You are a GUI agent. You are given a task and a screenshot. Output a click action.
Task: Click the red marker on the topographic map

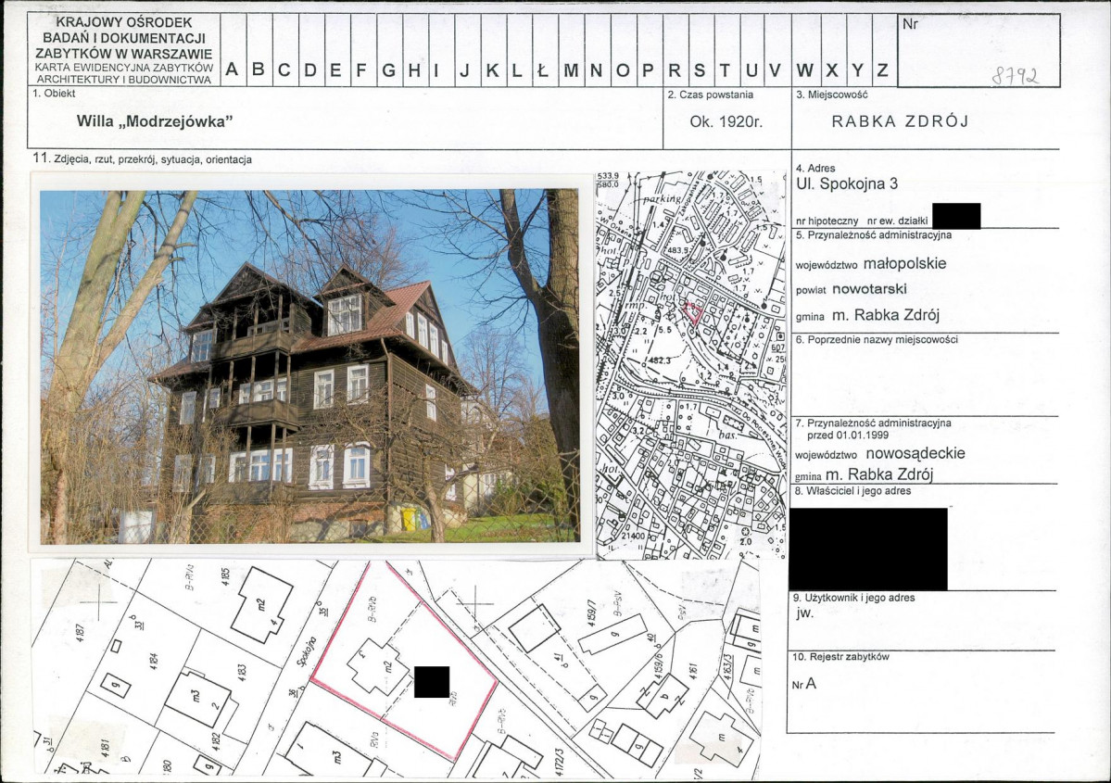point(693,311)
